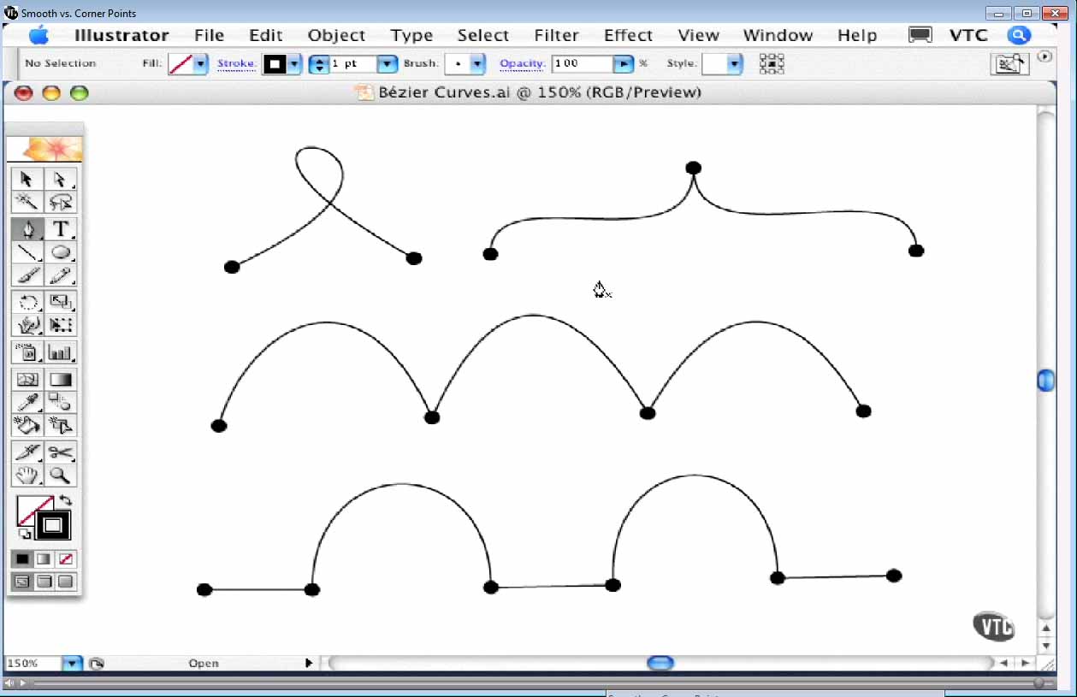This screenshot has width=1077, height=697.
Task: Pick the Symbol Sprayer tool
Action: click(27, 351)
